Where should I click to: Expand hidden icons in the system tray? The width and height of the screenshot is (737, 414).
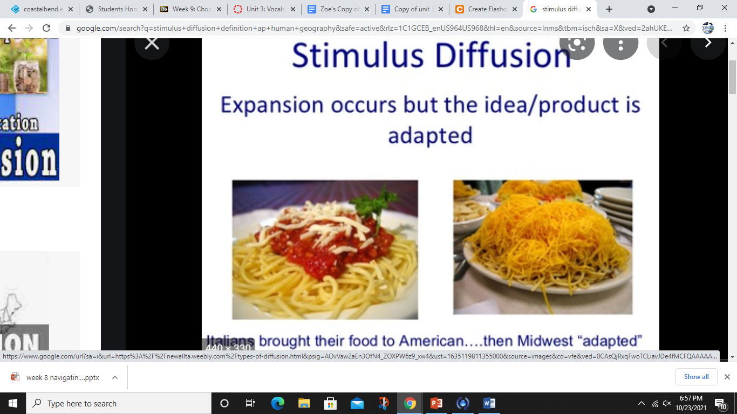(642, 403)
